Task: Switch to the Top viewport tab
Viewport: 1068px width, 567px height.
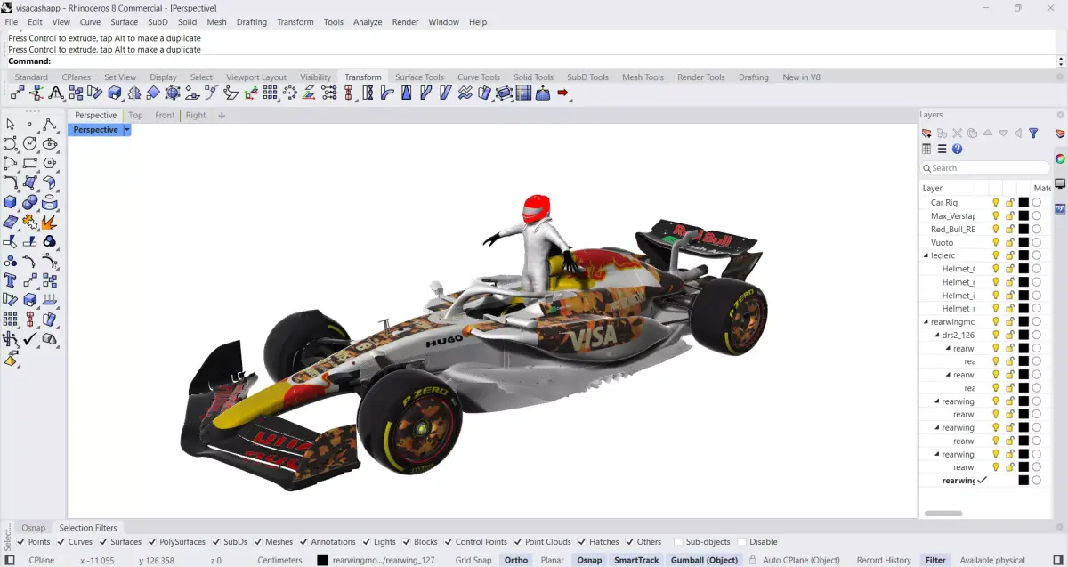Action: 135,116
